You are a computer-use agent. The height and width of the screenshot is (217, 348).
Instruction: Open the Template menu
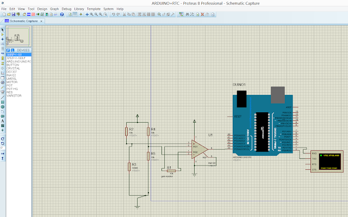pos(94,9)
